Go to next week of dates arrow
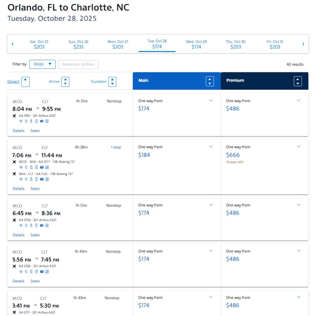Image resolution: width=319 pixels, height=316 pixels. (303, 44)
